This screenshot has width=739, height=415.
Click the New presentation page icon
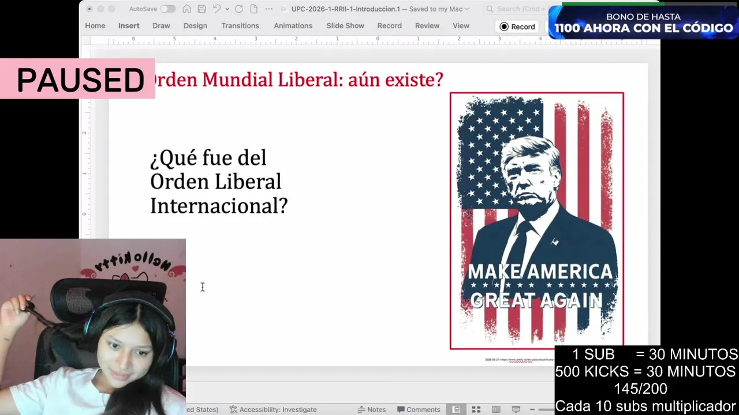[253, 9]
